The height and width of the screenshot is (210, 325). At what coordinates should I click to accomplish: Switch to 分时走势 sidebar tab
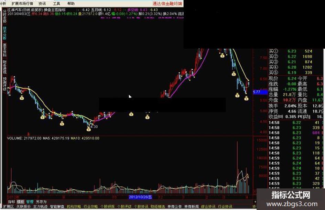point(4,17)
